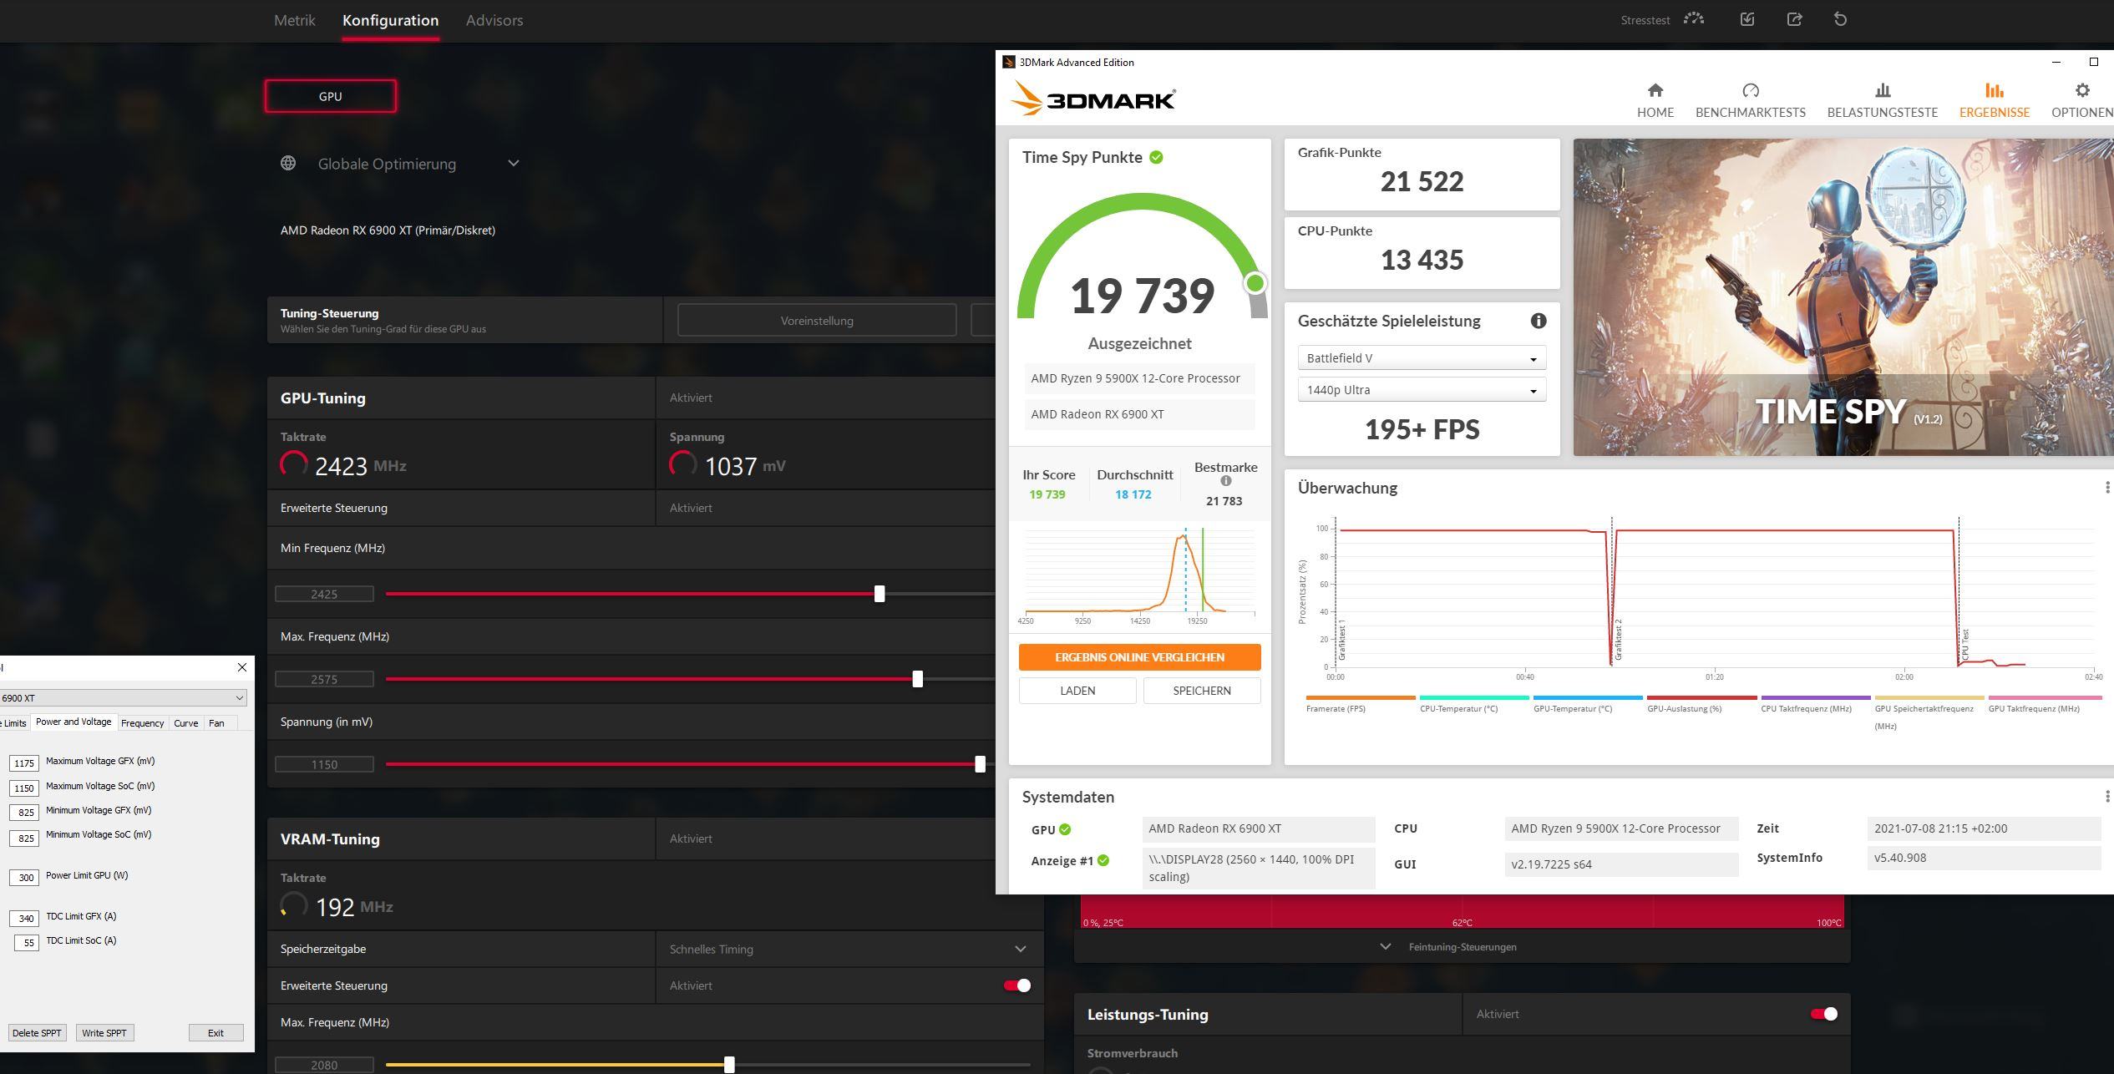Click the Max. Frequenz slider handle
Viewport: 2114px width, 1074px height.
917,679
